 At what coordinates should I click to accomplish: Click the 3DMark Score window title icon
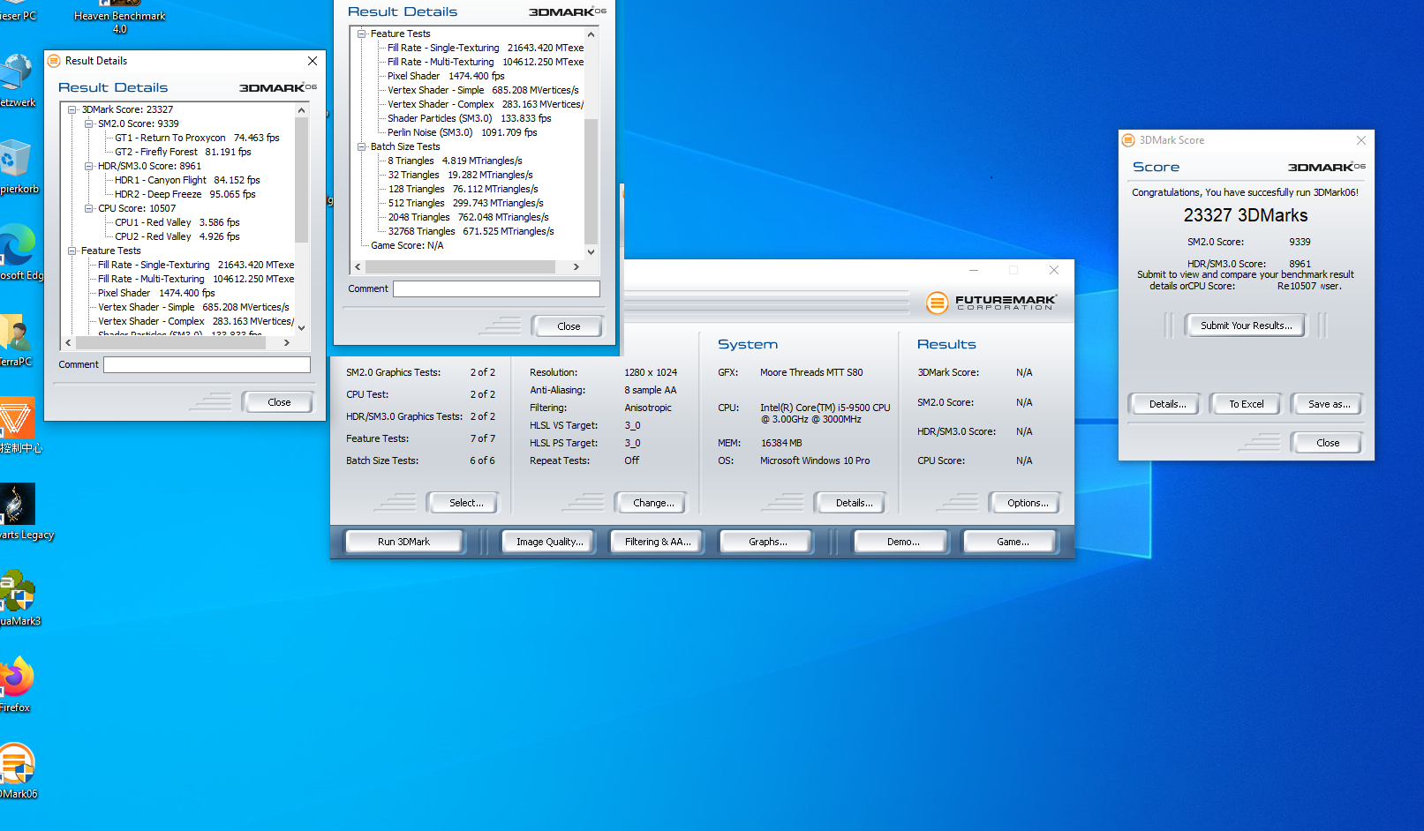(x=1128, y=140)
